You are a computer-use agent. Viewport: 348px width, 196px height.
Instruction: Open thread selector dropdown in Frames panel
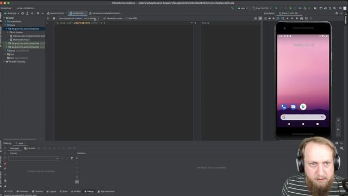point(33,158)
